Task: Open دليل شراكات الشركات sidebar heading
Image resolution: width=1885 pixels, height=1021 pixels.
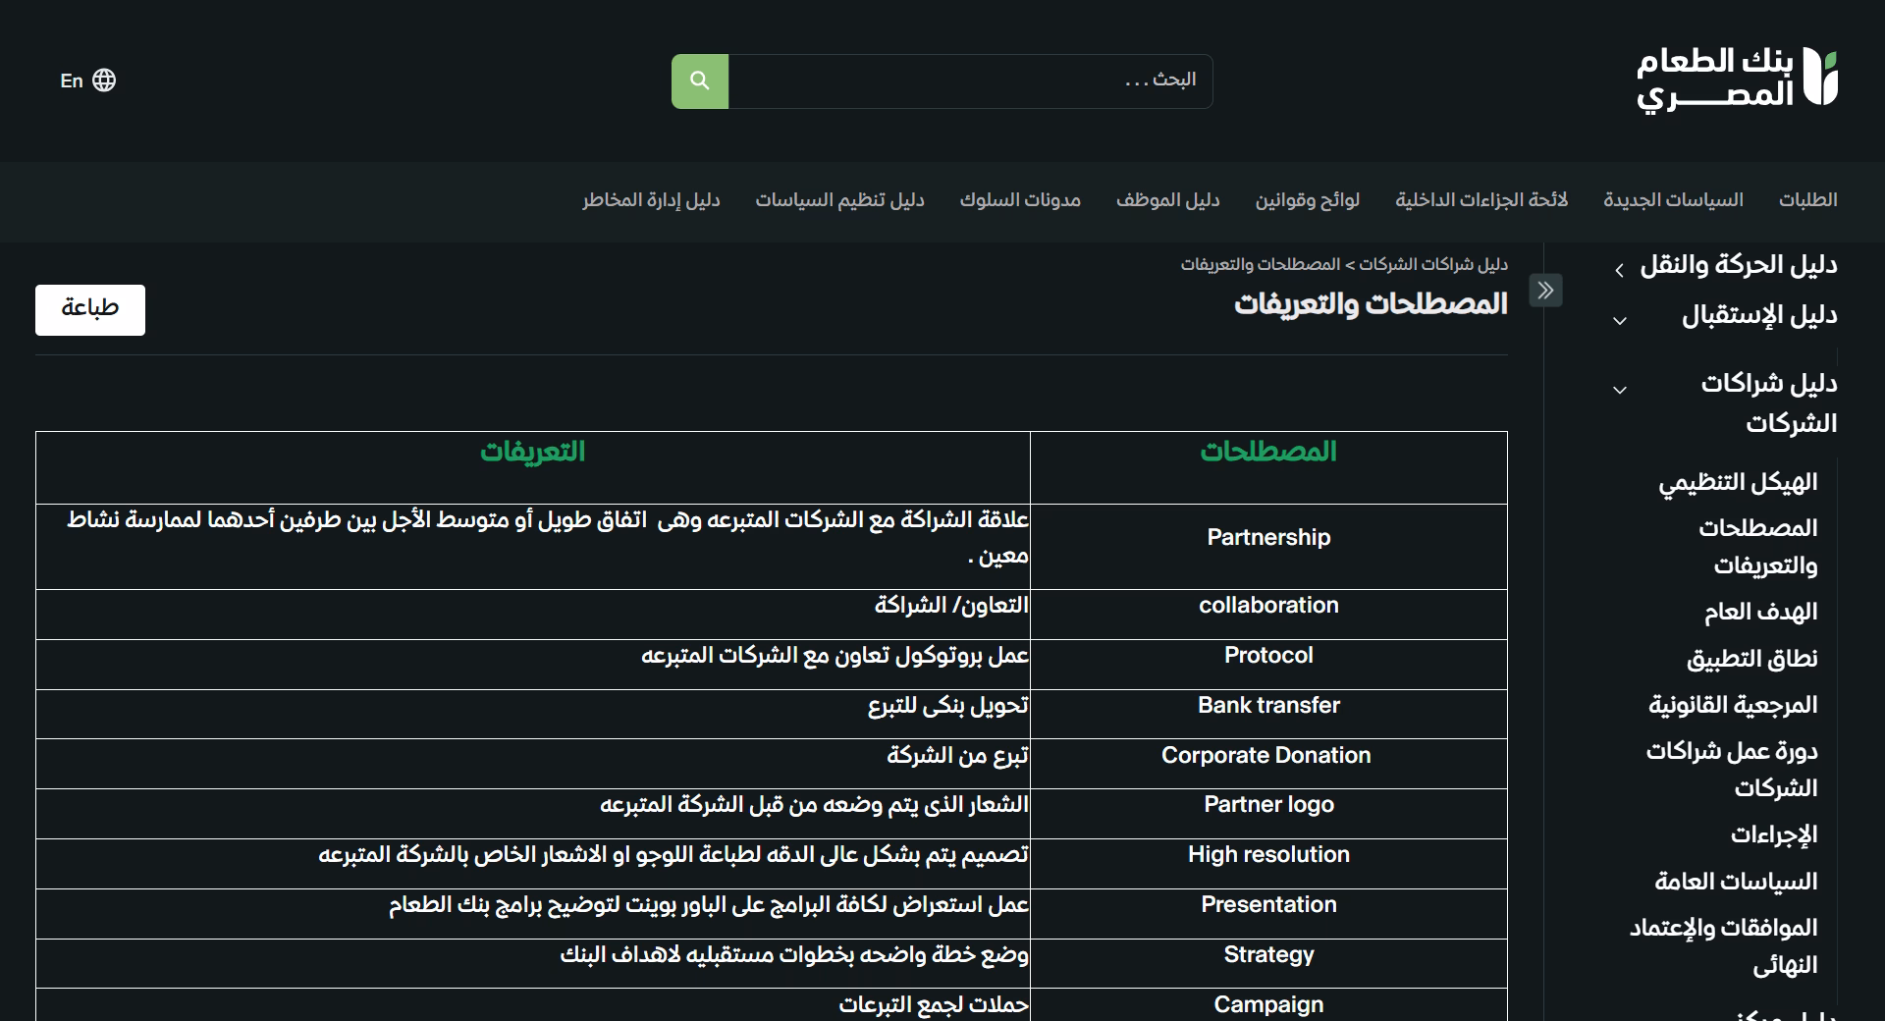Action: (1769, 403)
